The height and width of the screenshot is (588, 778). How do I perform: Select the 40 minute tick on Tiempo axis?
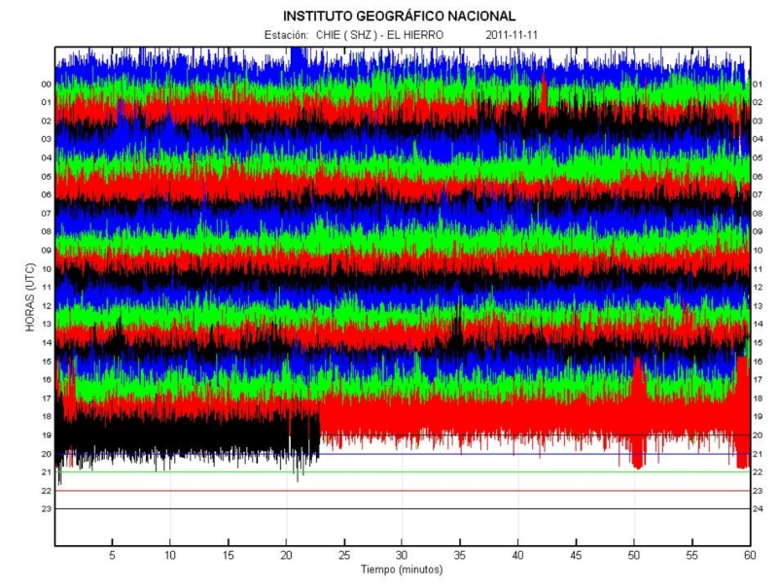point(518,555)
